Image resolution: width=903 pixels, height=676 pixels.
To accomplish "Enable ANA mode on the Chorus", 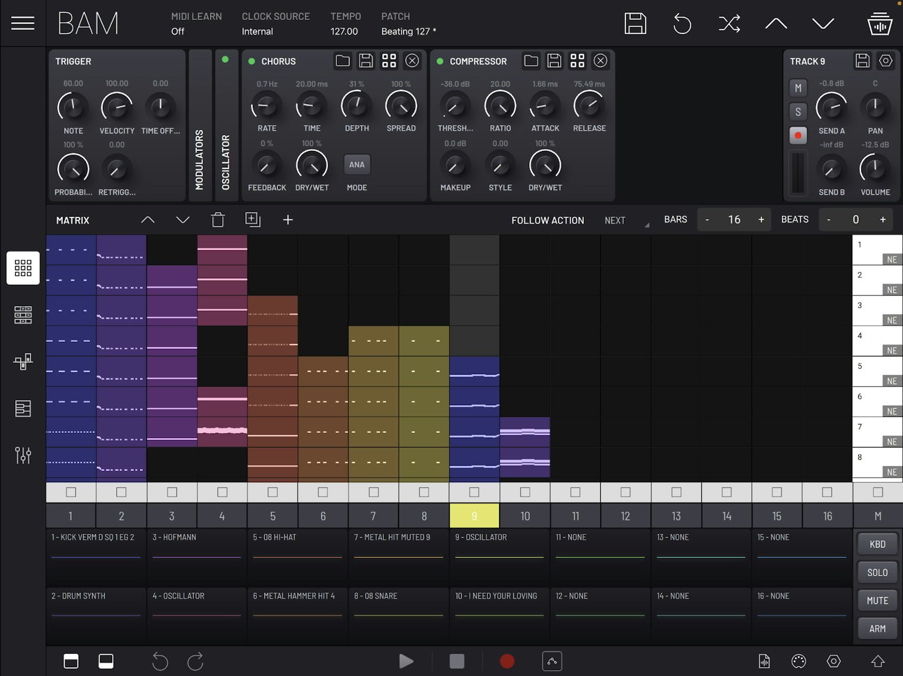I will (x=356, y=164).
